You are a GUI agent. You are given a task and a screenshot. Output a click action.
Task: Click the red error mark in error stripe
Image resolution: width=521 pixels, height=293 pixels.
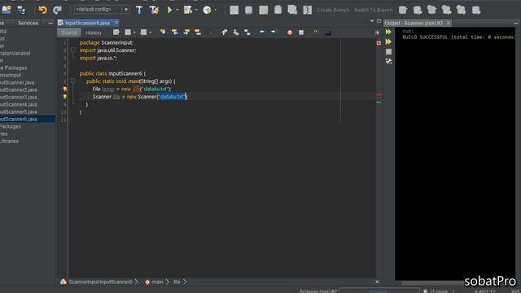379,94
